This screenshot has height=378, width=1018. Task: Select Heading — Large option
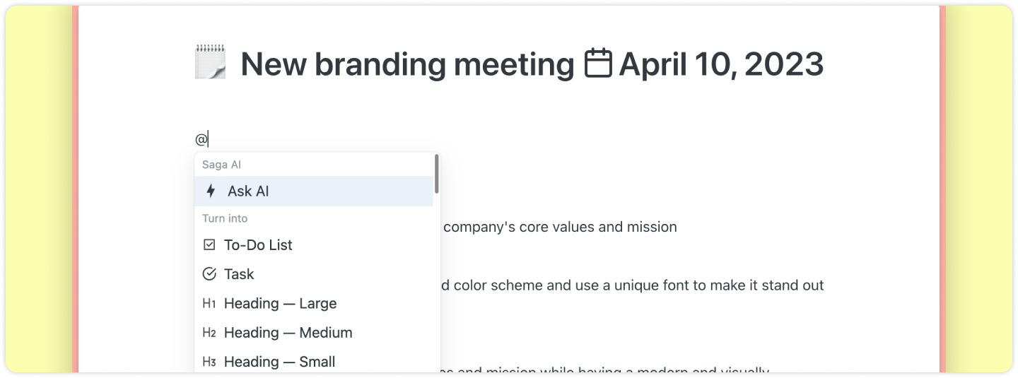coord(280,303)
